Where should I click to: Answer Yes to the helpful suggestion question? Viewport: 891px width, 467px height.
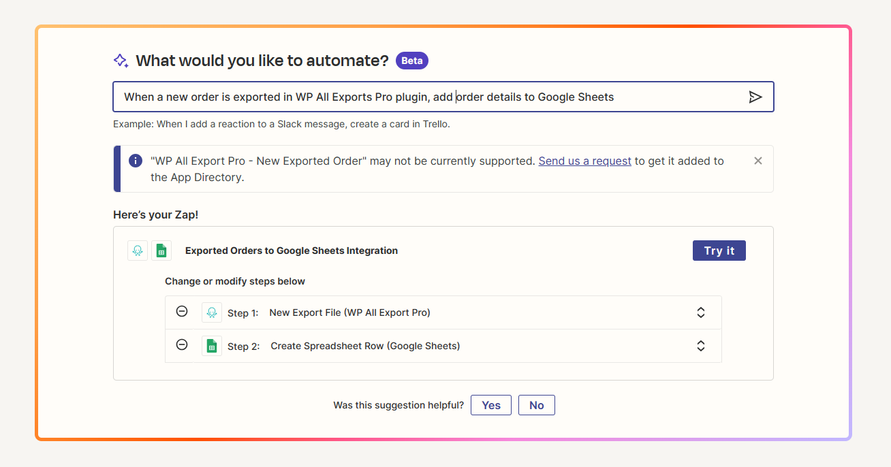[x=490, y=405]
